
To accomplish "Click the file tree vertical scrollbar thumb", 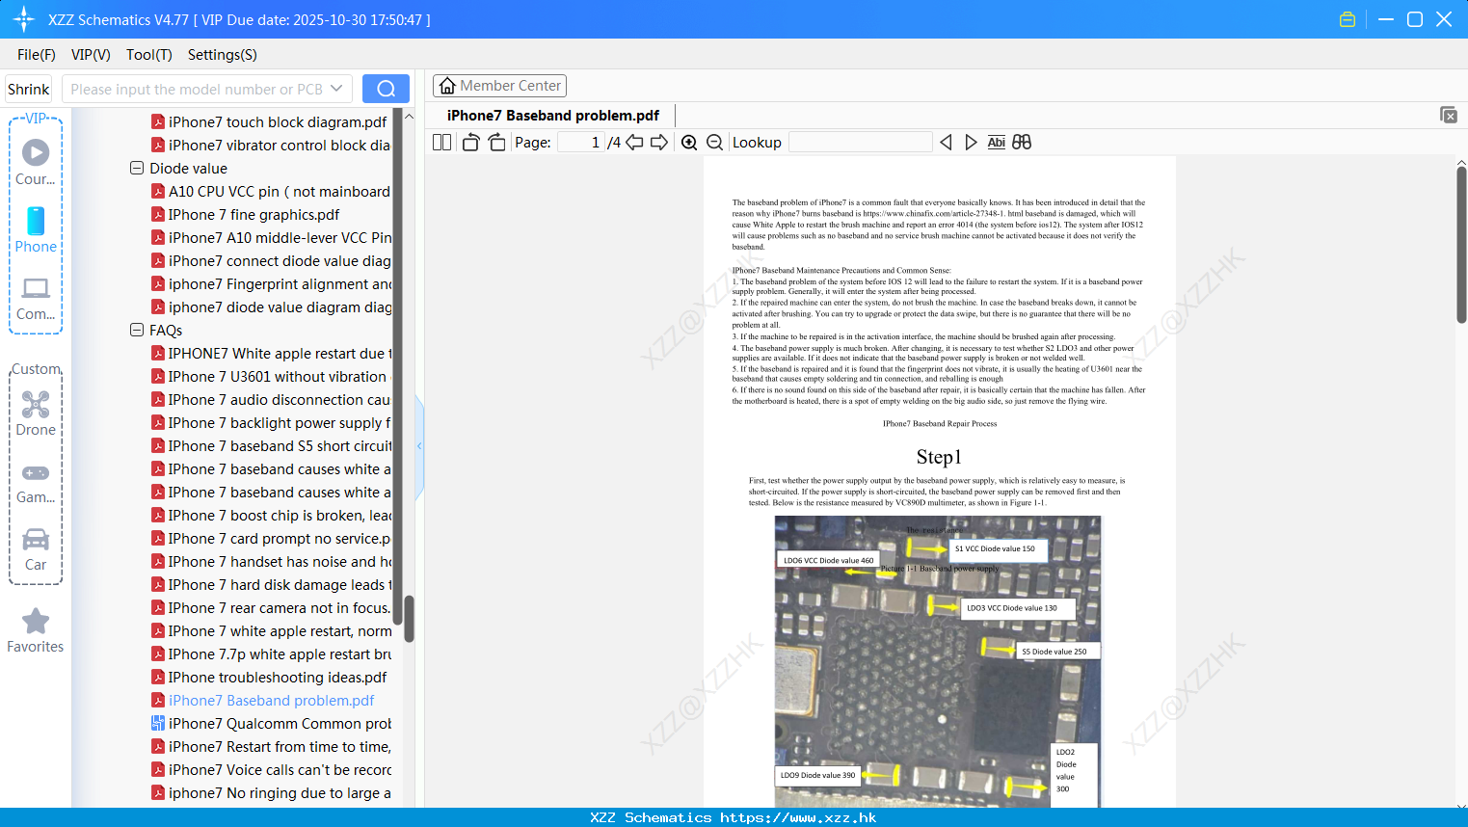I will click(x=409, y=619).
